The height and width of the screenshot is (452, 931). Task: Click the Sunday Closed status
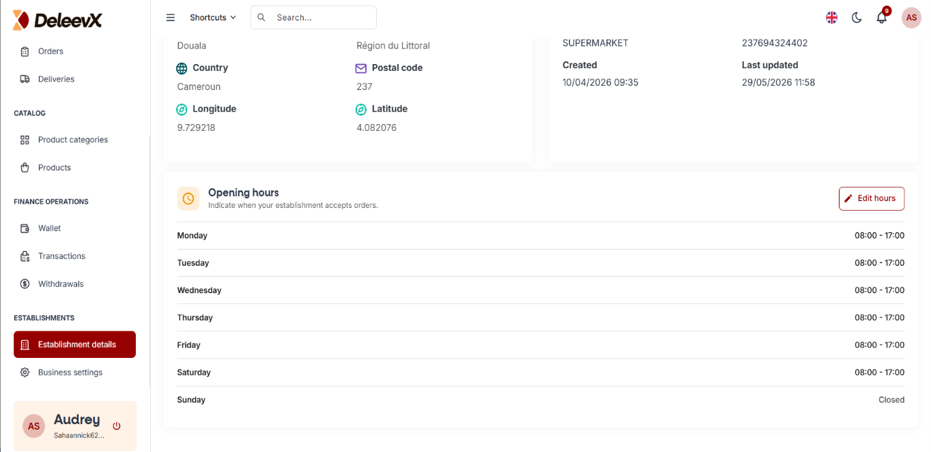(x=891, y=400)
